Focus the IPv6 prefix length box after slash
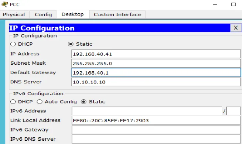243x144 pixels. 233,111
